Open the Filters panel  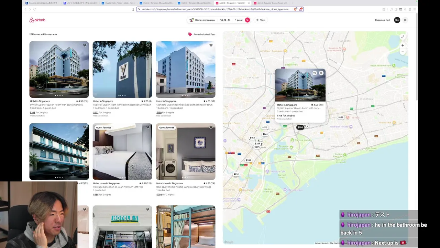point(261,20)
